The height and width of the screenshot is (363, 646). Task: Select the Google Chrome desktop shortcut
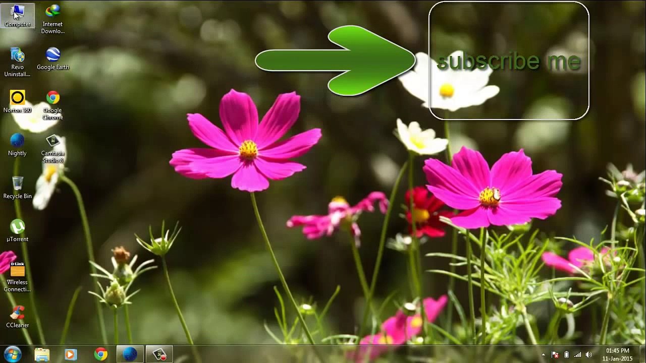pyautogui.click(x=53, y=105)
